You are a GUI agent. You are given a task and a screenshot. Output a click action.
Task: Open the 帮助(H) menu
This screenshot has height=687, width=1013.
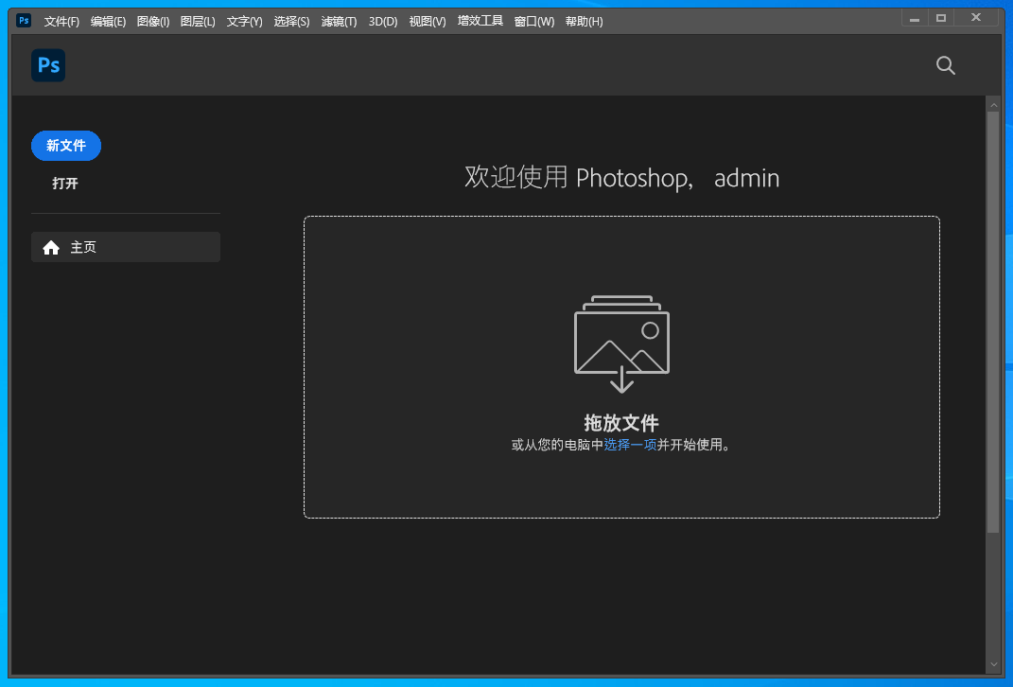tap(584, 21)
